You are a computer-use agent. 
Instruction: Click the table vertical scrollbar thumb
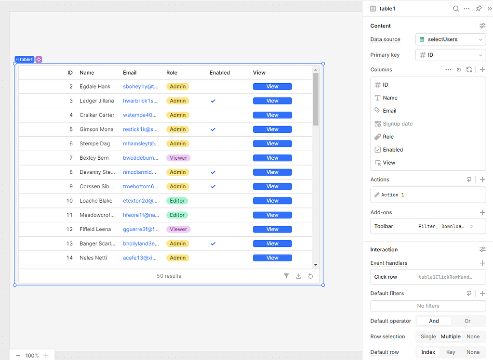pyautogui.click(x=316, y=99)
